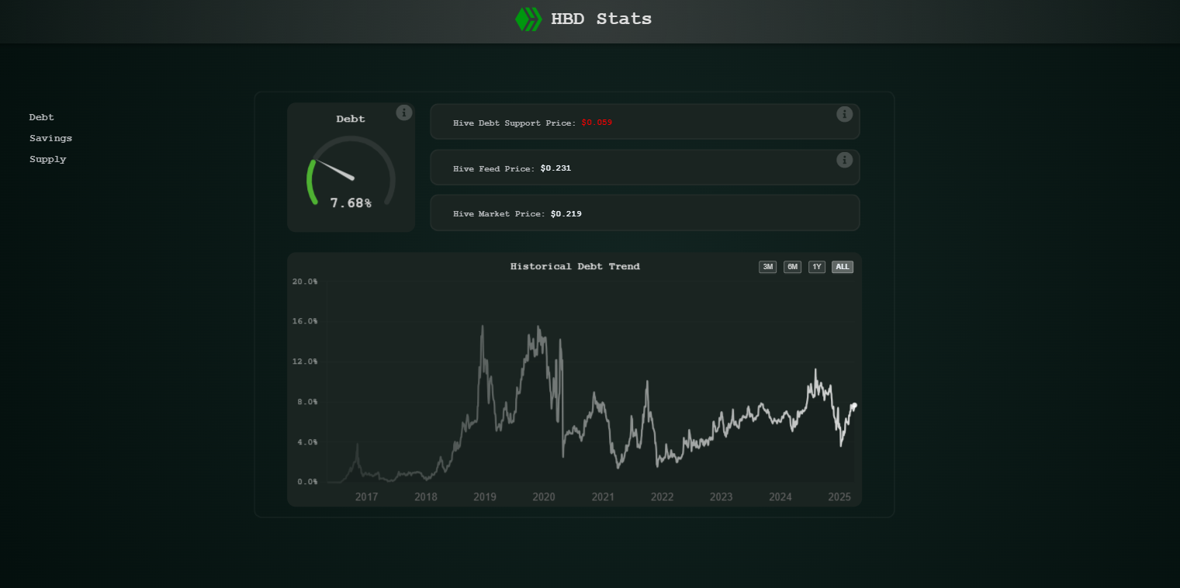Screen dimensions: 1180x588
Task: Click the 12.0% y-axis label
Action: 305,361
